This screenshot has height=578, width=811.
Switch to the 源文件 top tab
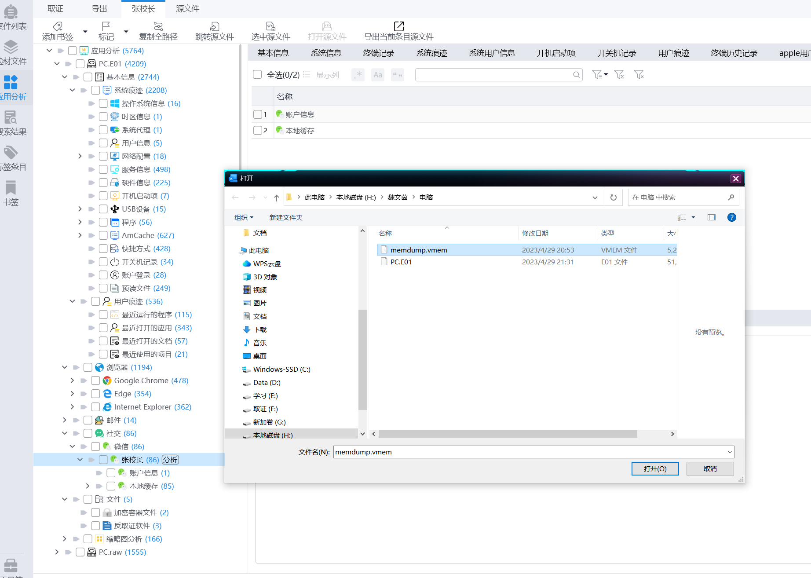tap(187, 9)
